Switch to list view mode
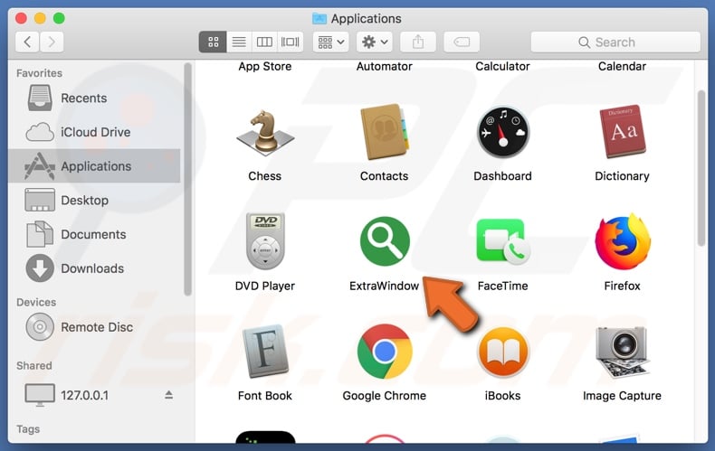 pyautogui.click(x=239, y=42)
